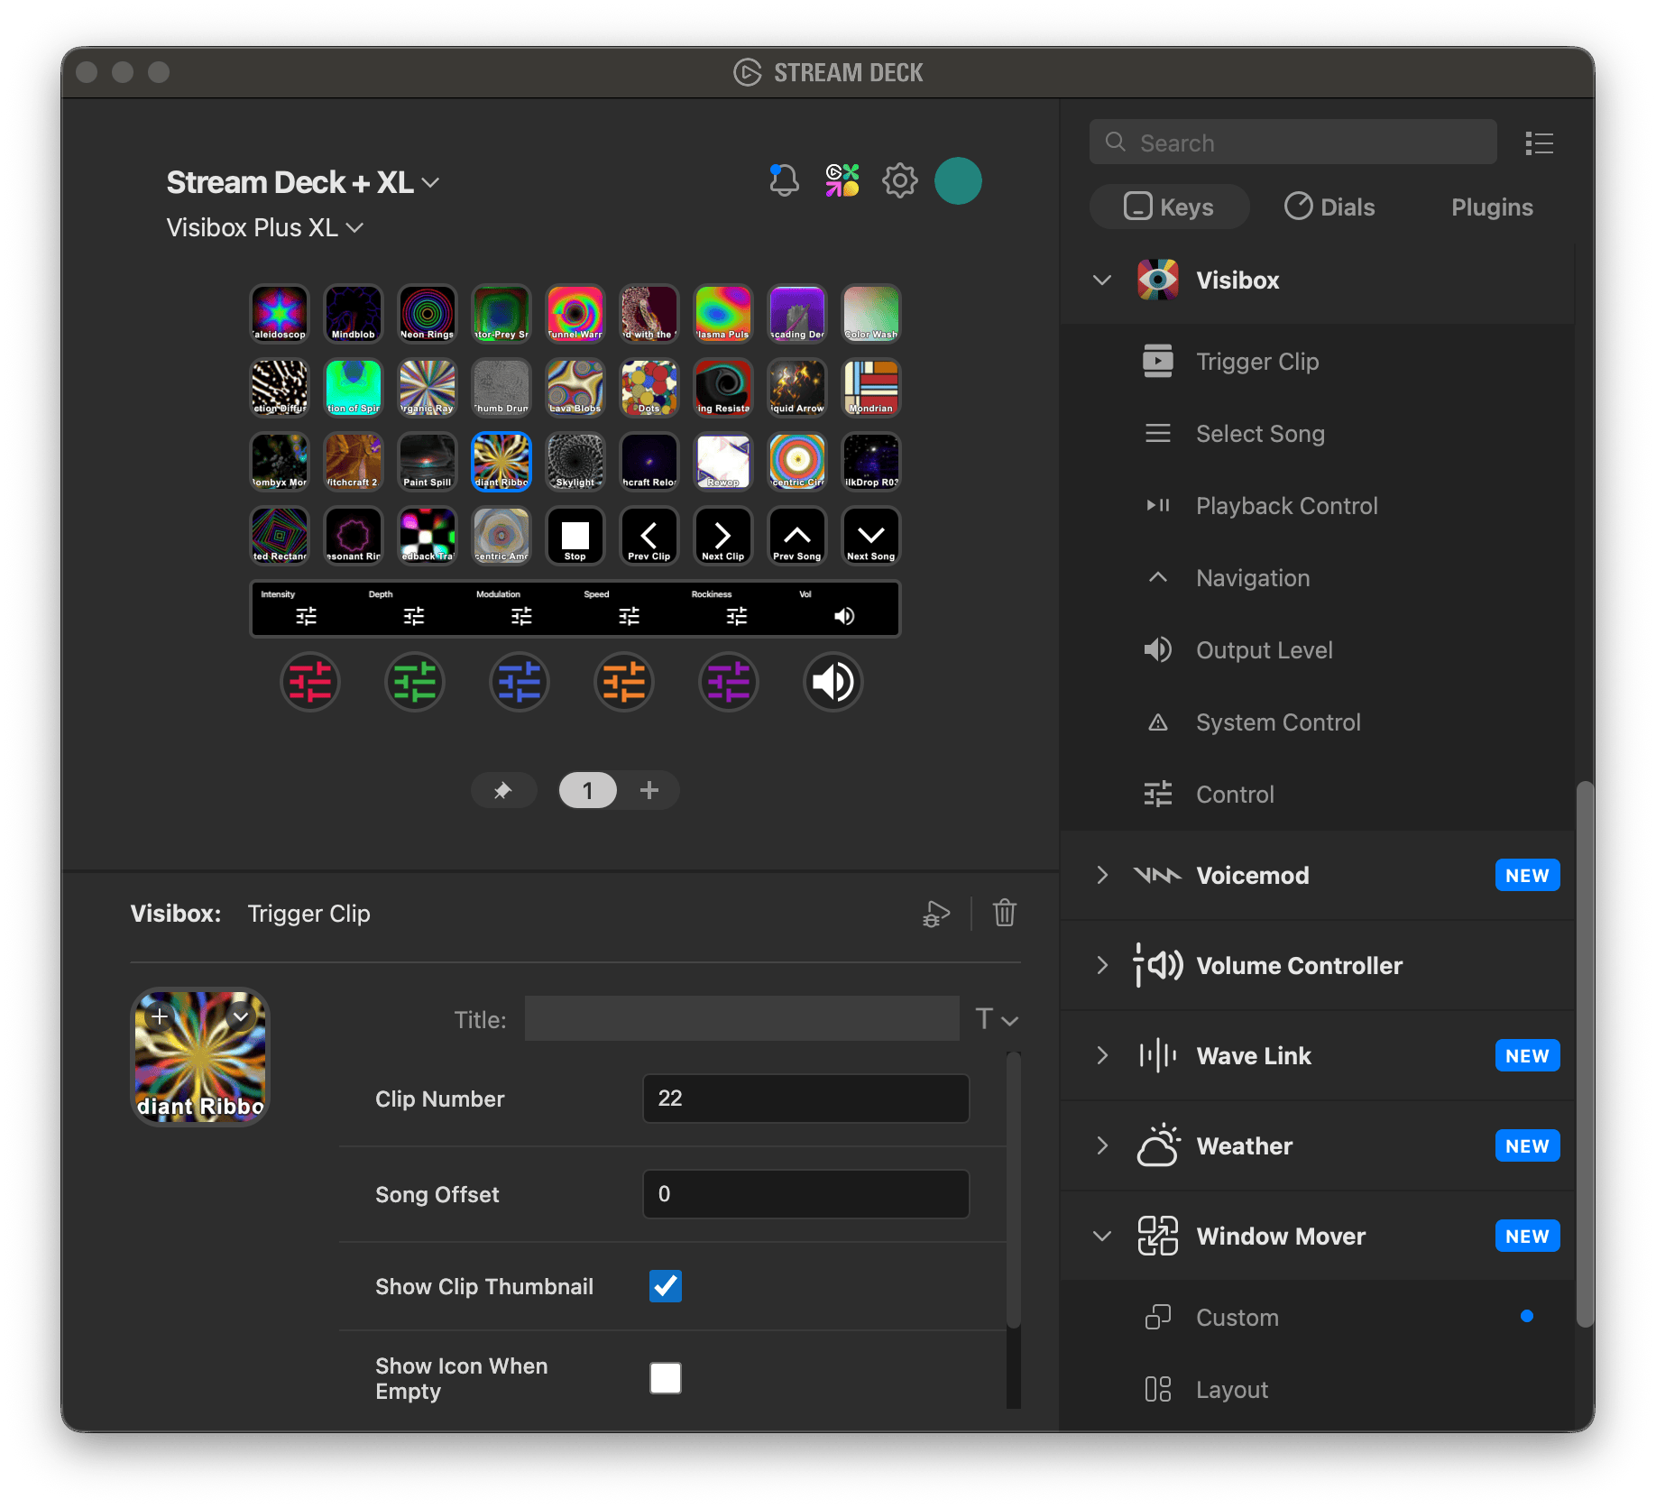Expand the Wave Link category

click(x=1102, y=1056)
